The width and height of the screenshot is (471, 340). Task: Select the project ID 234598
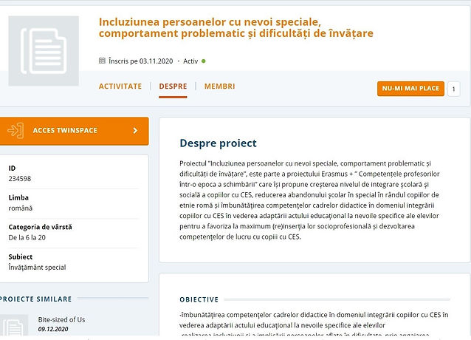(20, 179)
